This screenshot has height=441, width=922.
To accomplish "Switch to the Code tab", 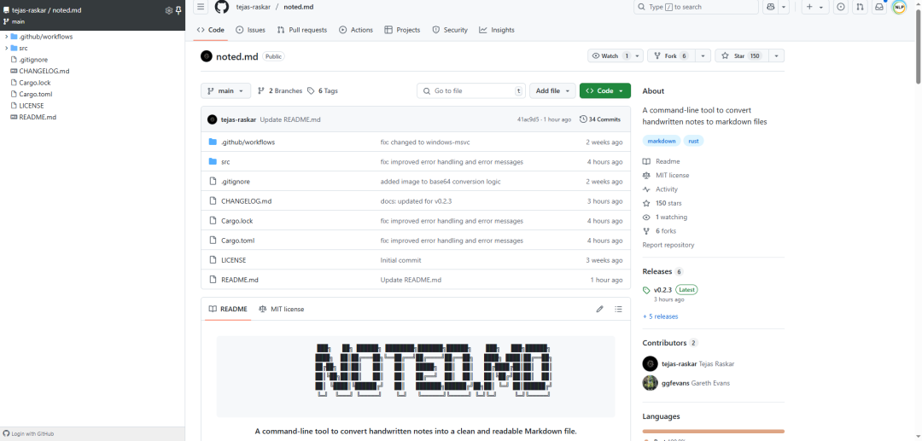I will pyautogui.click(x=211, y=30).
